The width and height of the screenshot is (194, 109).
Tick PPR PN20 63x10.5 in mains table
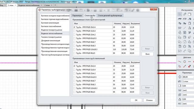click(x=74, y=38)
